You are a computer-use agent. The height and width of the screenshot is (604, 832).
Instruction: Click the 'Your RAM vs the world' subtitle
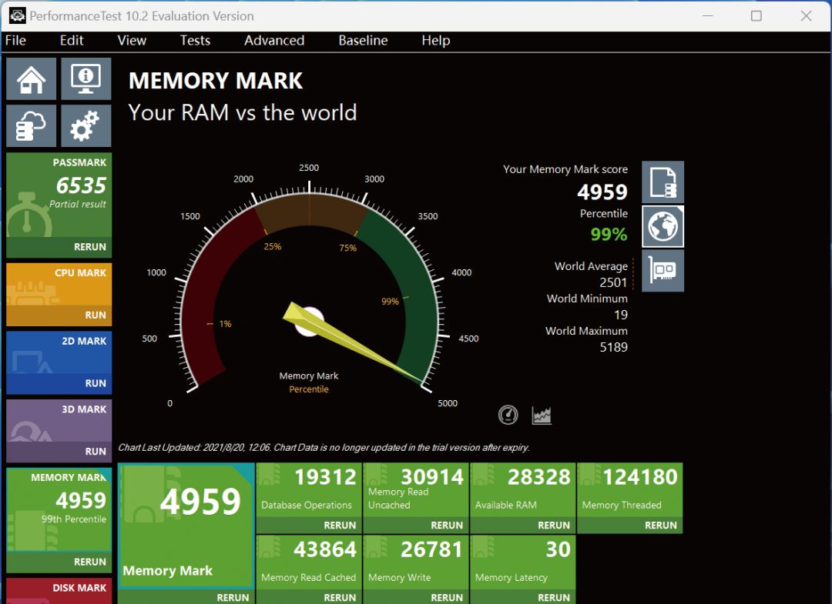pyautogui.click(x=243, y=113)
